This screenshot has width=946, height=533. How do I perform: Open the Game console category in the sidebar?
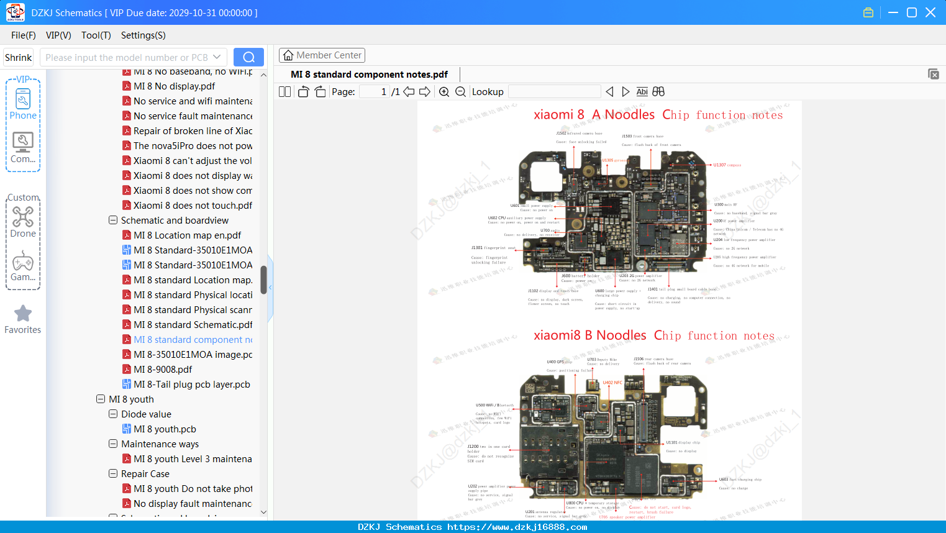point(23,266)
